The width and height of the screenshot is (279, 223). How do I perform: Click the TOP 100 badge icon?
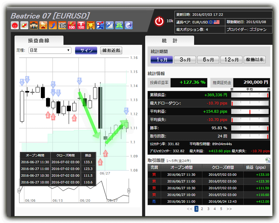[62, 25]
